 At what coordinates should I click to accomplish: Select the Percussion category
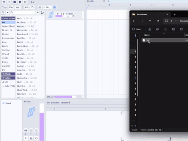coord(8,38)
